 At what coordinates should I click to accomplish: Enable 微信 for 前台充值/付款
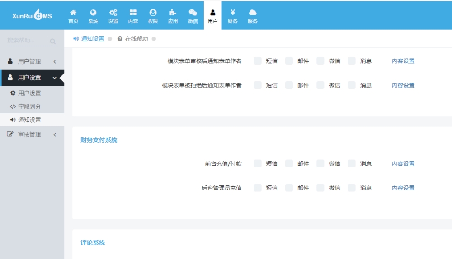320,163
